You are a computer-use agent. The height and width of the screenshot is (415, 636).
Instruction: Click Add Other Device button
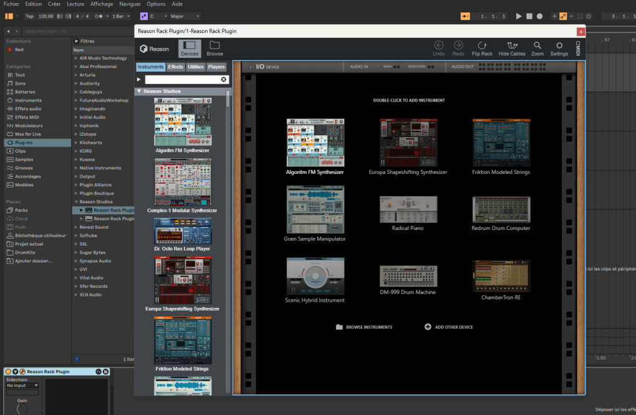448,327
